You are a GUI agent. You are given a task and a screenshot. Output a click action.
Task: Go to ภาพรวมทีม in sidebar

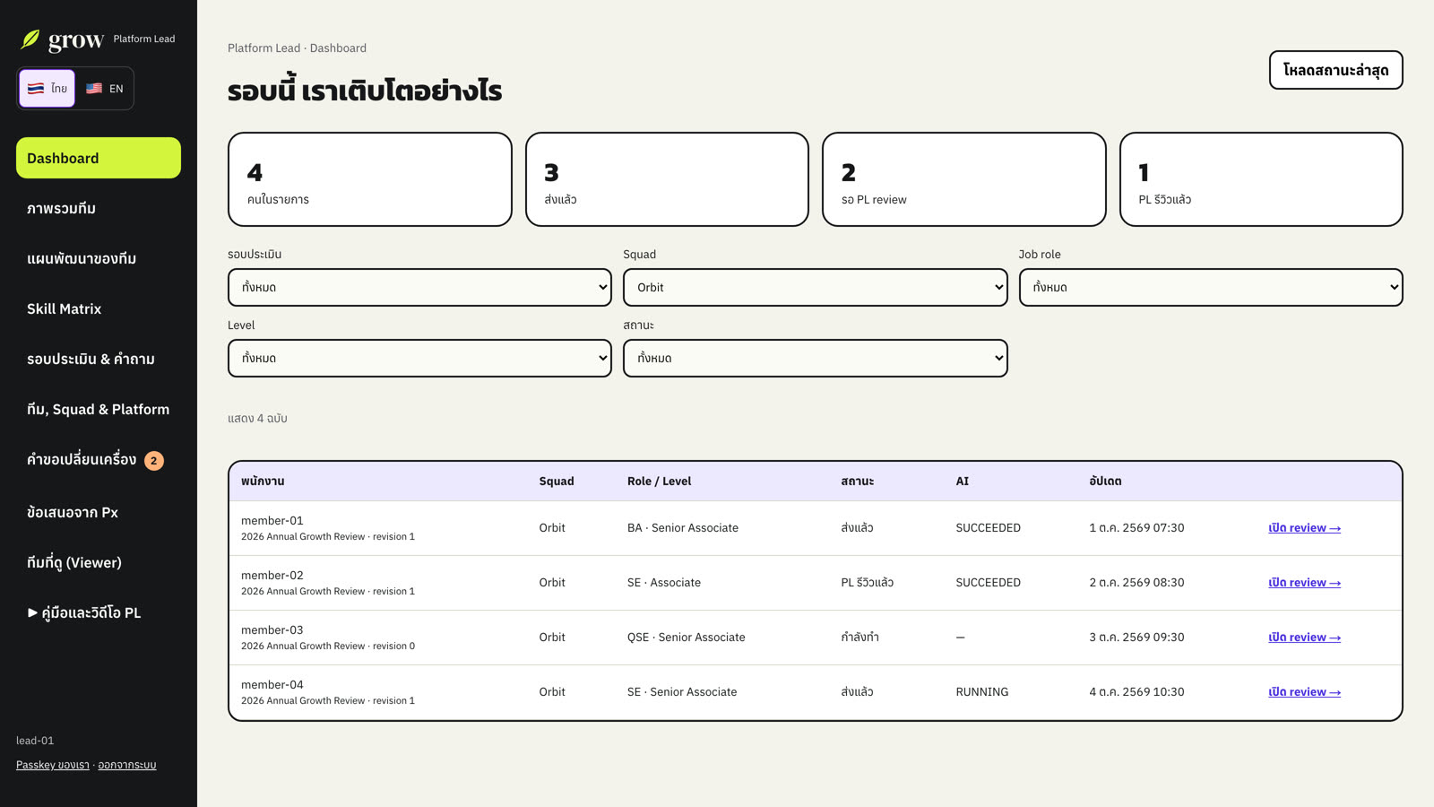(x=99, y=208)
